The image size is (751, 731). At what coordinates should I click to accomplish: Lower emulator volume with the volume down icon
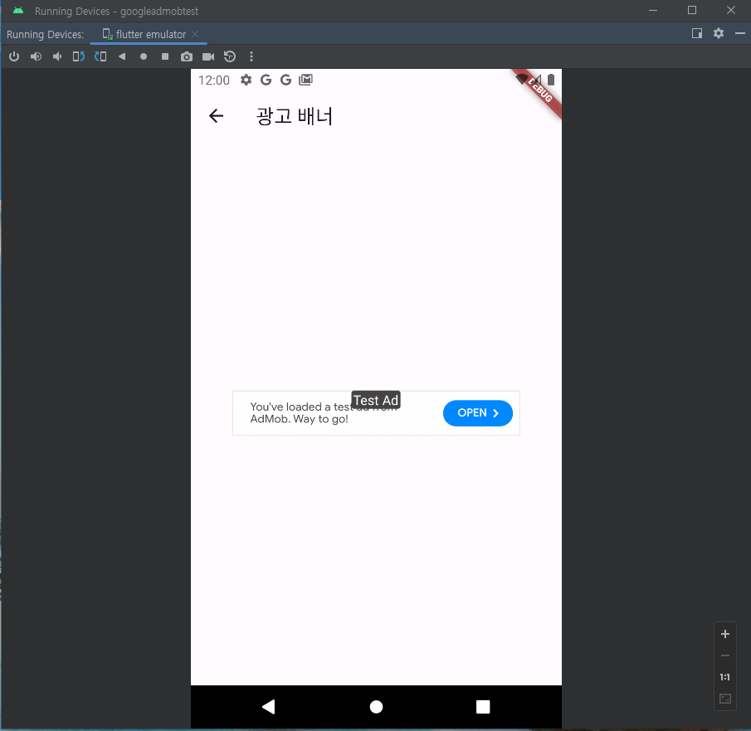57,56
